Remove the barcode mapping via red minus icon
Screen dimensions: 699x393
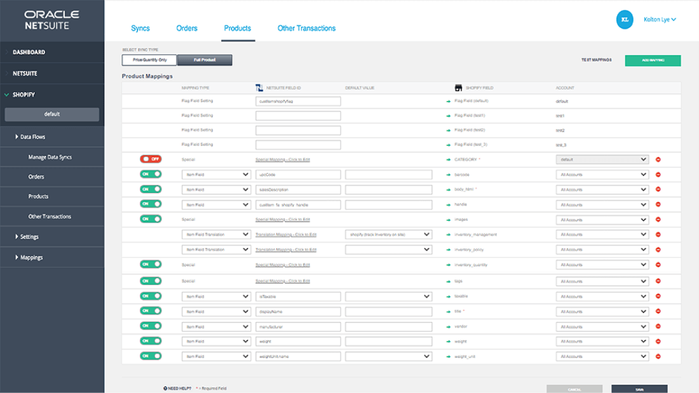click(658, 174)
